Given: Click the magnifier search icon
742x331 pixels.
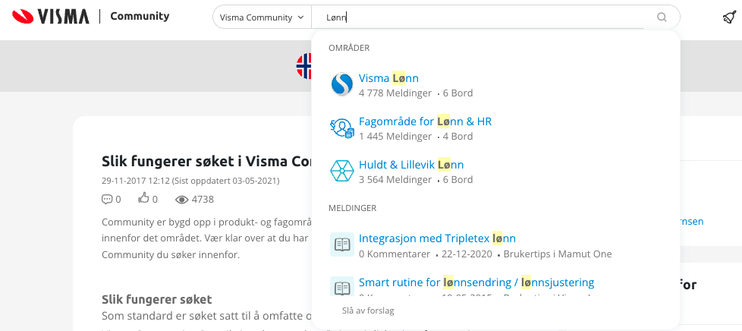Looking at the screenshot, I should pos(662,17).
